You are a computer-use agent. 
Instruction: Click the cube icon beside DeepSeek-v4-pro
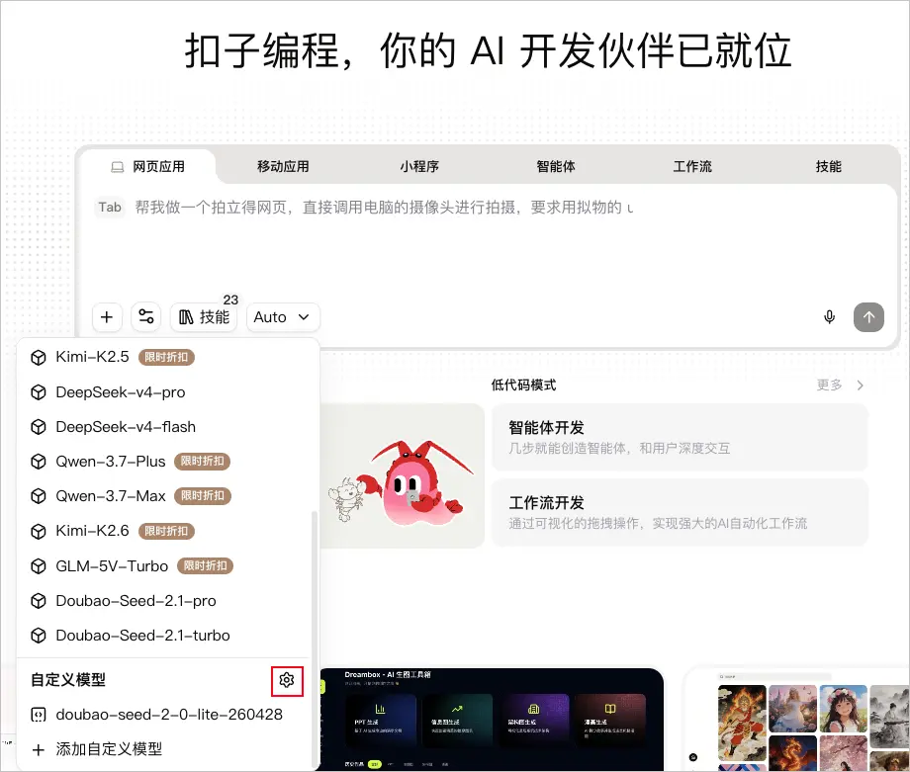pos(39,392)
